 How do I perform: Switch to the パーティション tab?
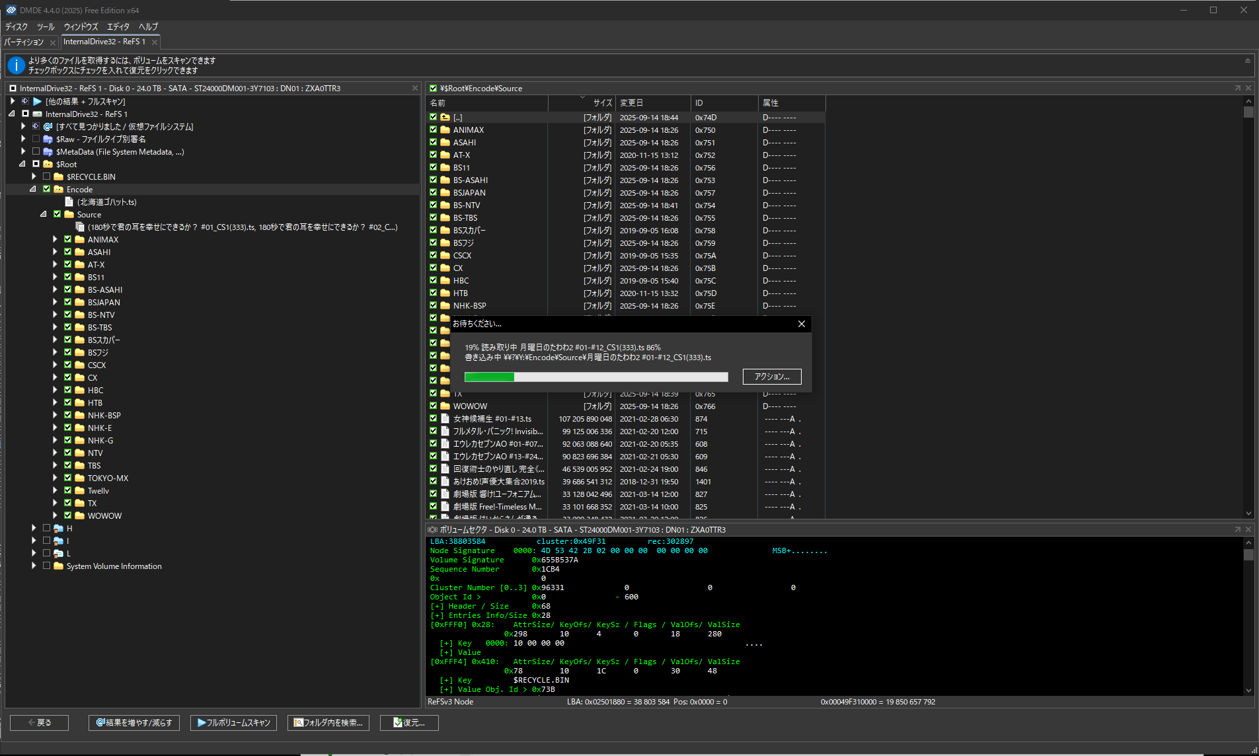[24, 42]
